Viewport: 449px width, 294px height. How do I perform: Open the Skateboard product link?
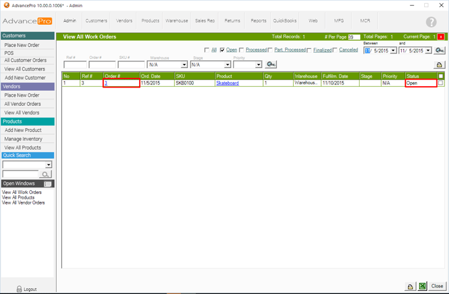point(227,84)
